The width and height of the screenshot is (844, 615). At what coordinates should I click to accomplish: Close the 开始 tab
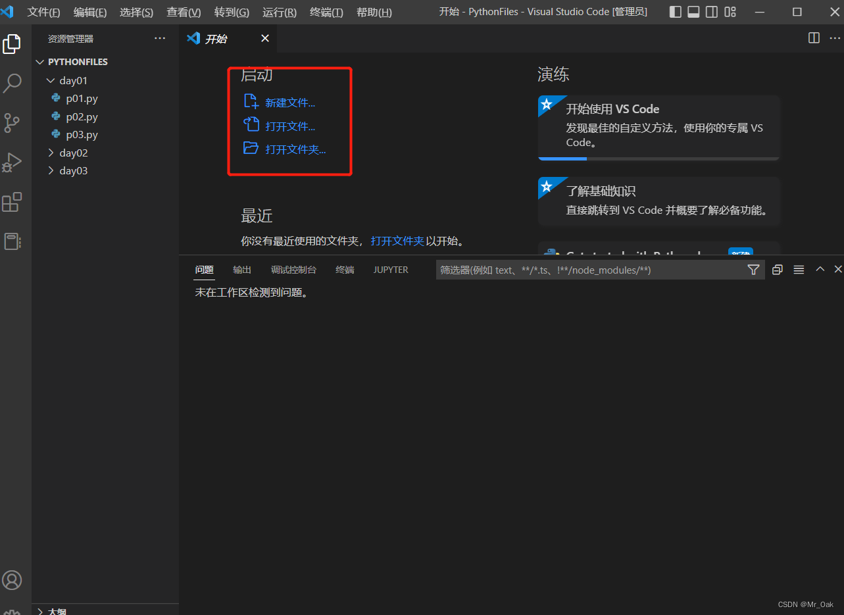[x=265, y=39]
